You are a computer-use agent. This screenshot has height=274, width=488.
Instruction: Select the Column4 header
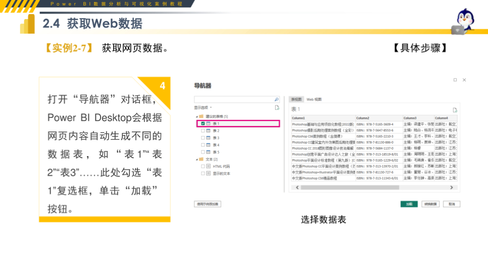446,118
